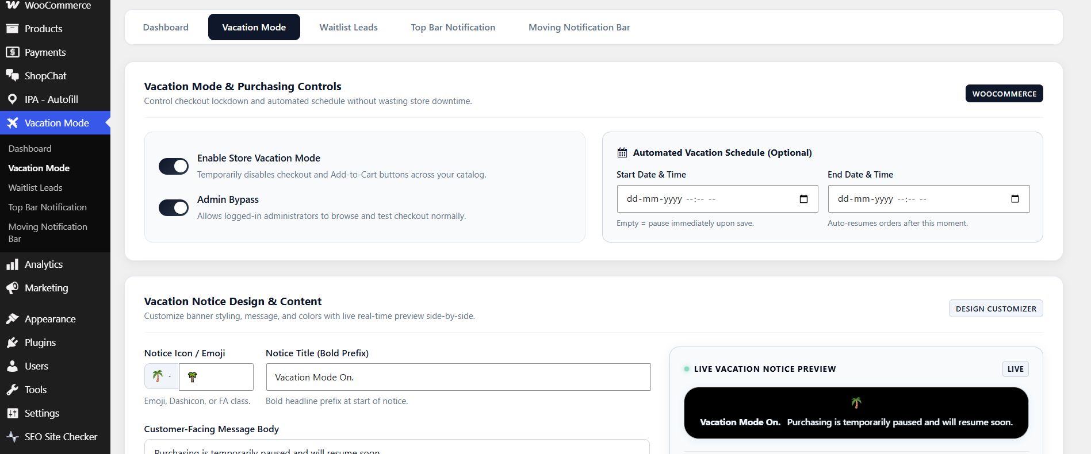This screenshot has height=454, width=1091.
Task: Click the black vacation notice preview banner
Action: point(856,413)
